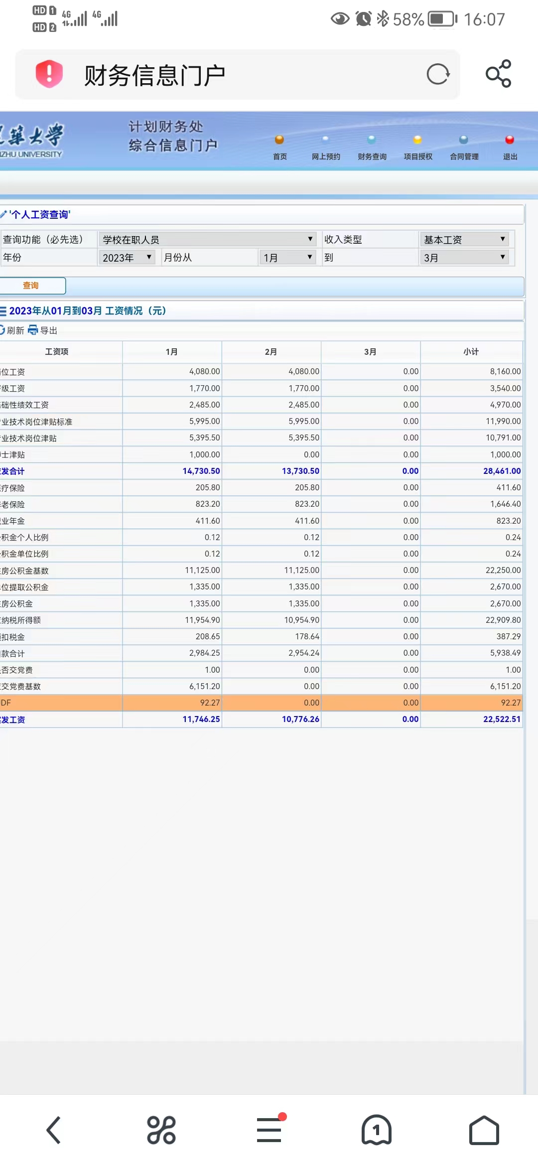
Task: Select start month from 1月 dropdown
Action: point(287,258)
